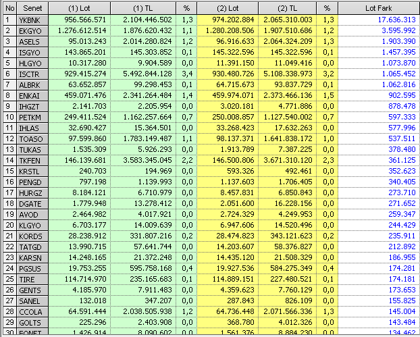Viewport: 420px width, 337px height.
Task: Click the CCOLA symbol cell
Action: pyautogui.click(x=32, y=311)
